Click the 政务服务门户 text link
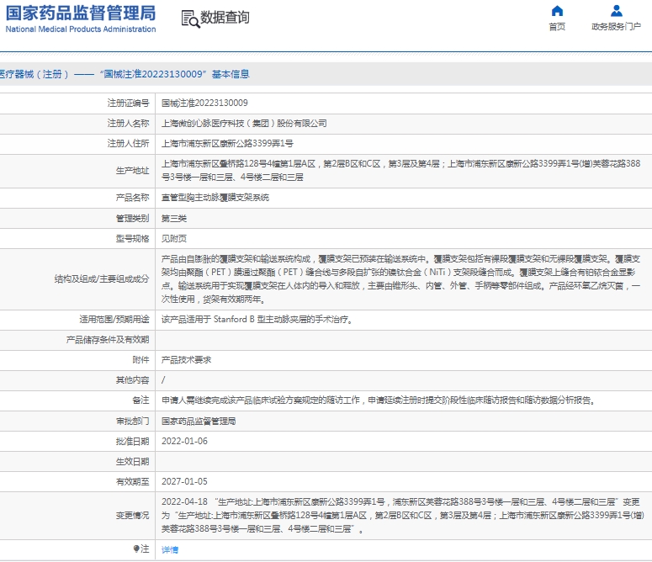The width and height of the screenshot is (652, 562). pyautogui.click(x=616, y=27)
